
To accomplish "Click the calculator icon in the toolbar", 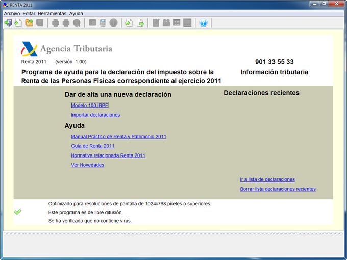I will (x=103, y=23).
